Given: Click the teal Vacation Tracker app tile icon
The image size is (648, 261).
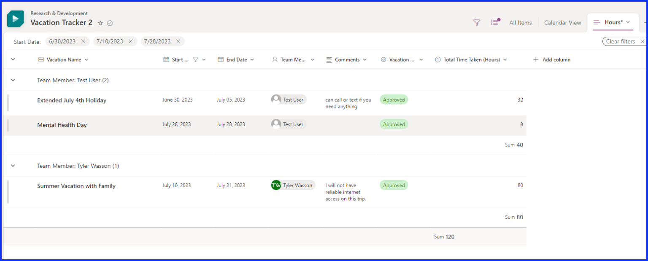Looking at the screenshot, I should point(15,19).
